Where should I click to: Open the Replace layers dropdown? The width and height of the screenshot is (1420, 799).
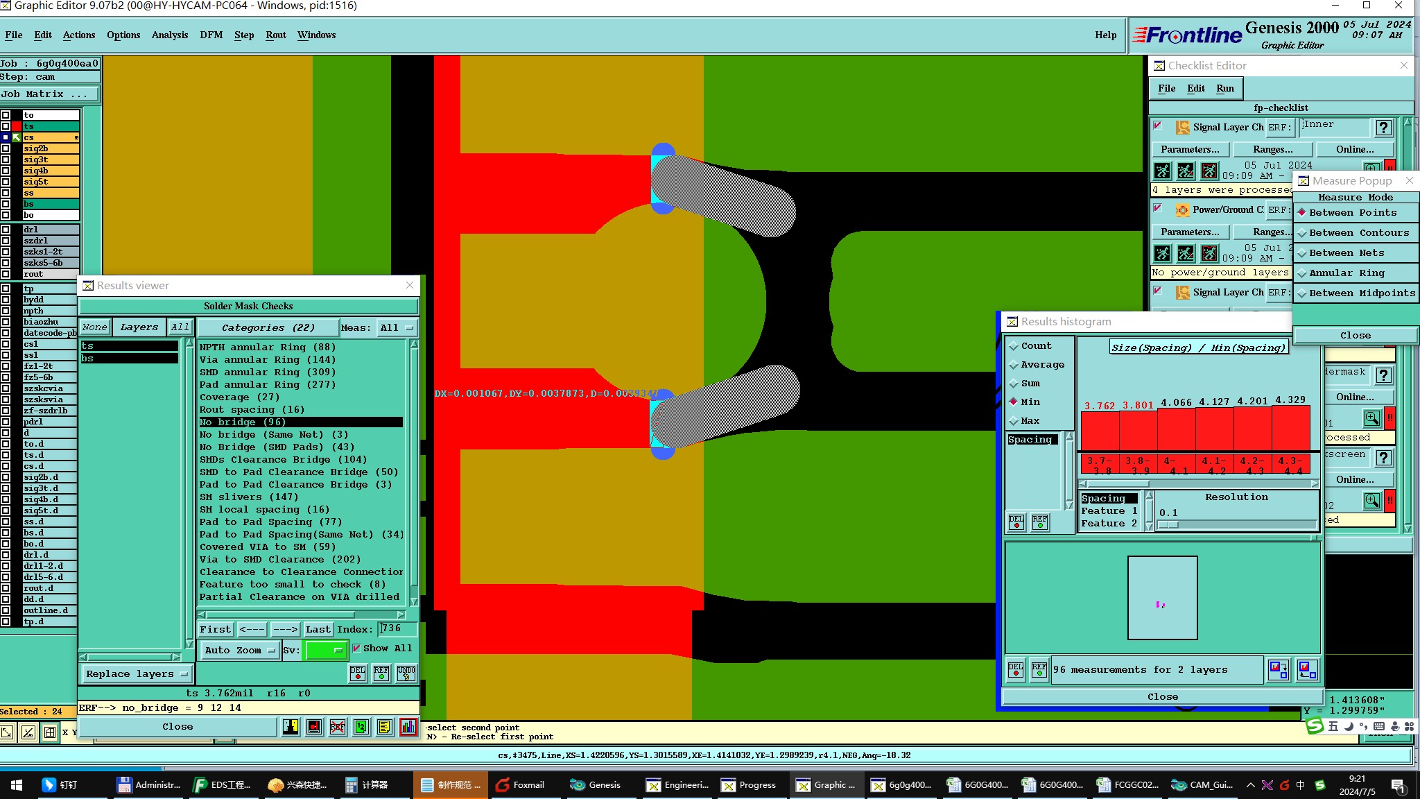137,673
